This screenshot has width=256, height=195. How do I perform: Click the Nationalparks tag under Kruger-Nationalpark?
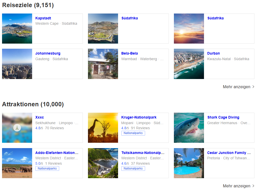[x=133, y=133]
